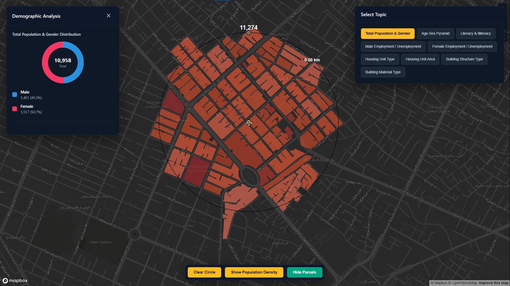Select Building Structure Type topic
Viewport: 510px width, 286px height.
click(464, 59)
